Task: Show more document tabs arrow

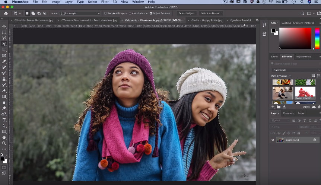Action: [257, 20]
